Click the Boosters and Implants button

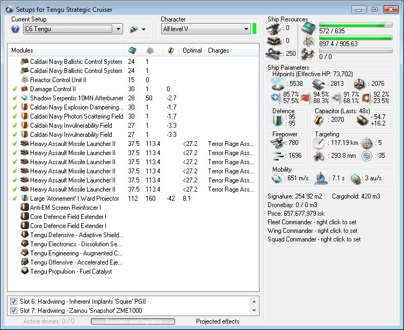click(x=133, y=321)
